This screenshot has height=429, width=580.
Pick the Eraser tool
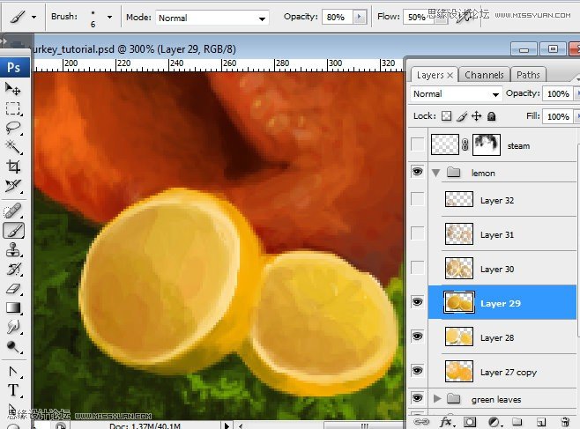tap(13, 288)
